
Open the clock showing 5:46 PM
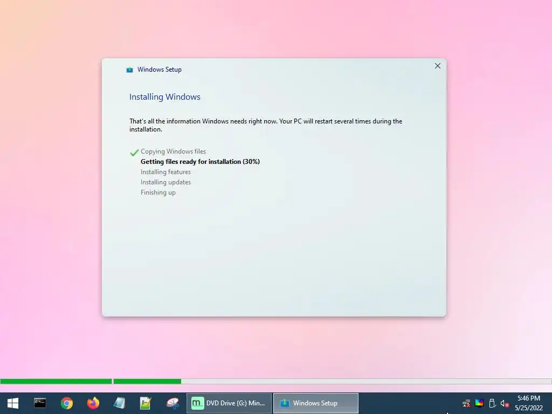click(x=529, y=403)
